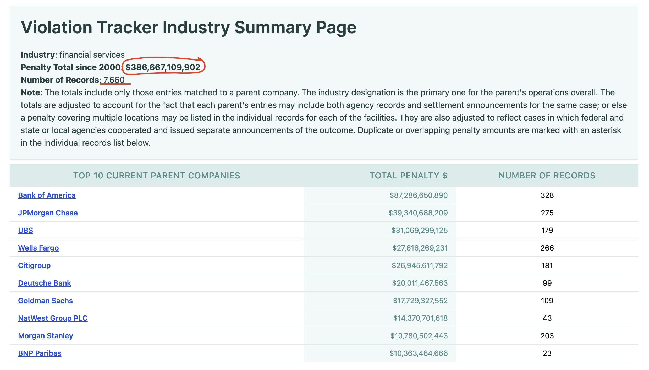
Task: Open the UBS company link
Action: click(x=26, y=230)
